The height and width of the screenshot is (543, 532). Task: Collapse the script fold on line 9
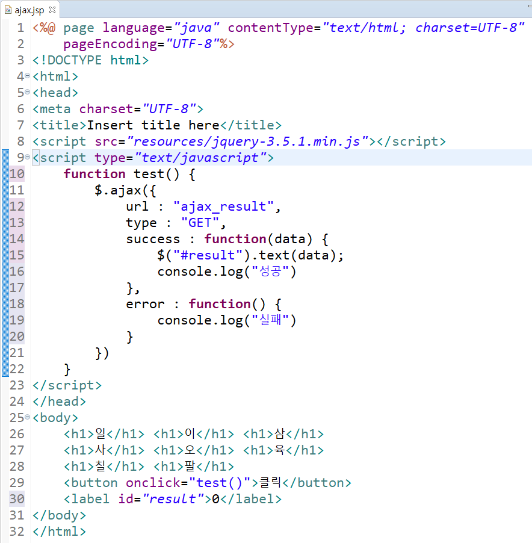27,157
